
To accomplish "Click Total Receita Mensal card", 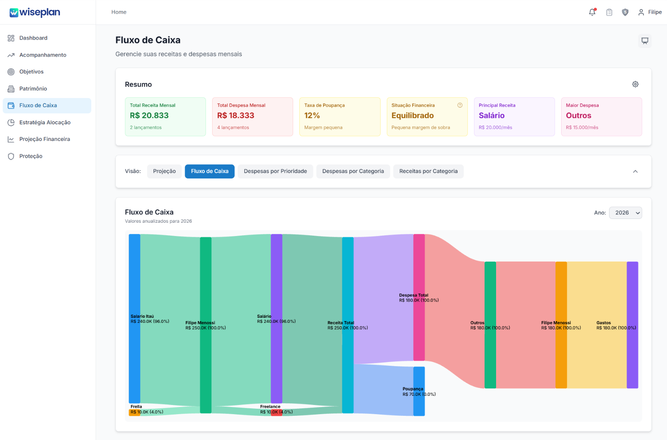I will click(165, 117).
